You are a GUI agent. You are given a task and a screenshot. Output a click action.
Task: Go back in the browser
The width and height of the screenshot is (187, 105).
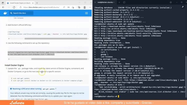(x=3, y=7)
